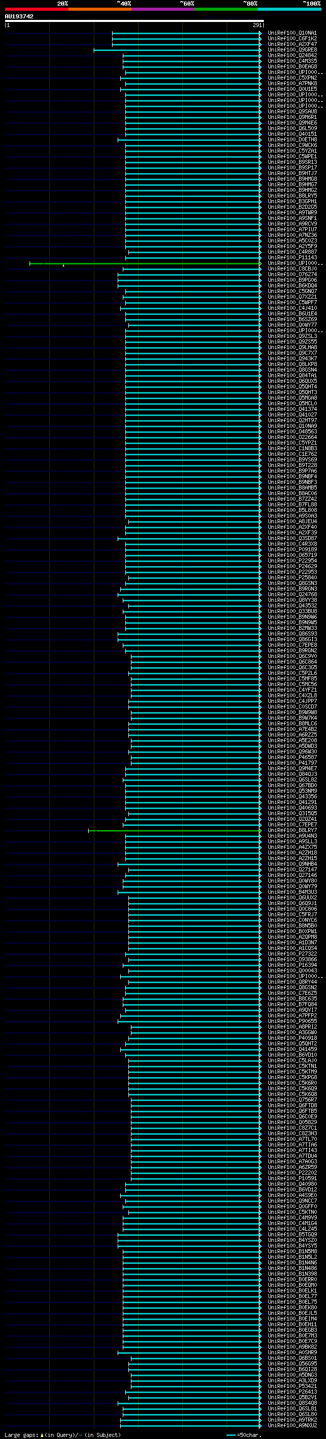Select the UniRef100_B0ERR0 label
The height and width of the screenshot is (1439, 326).
coord(292,1280)
